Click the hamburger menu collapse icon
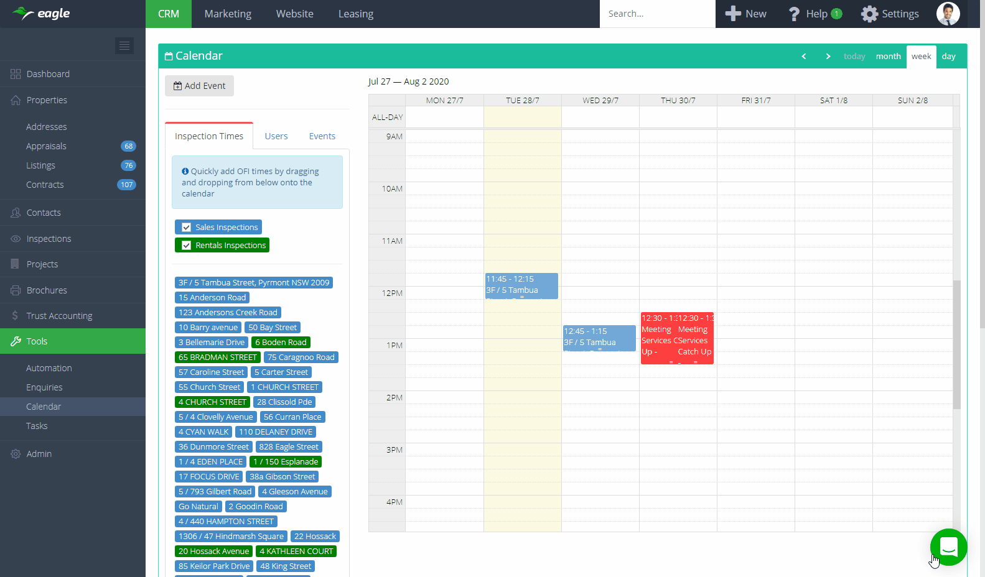This screenshot has width=985, height=577. (x=124, y=45)
